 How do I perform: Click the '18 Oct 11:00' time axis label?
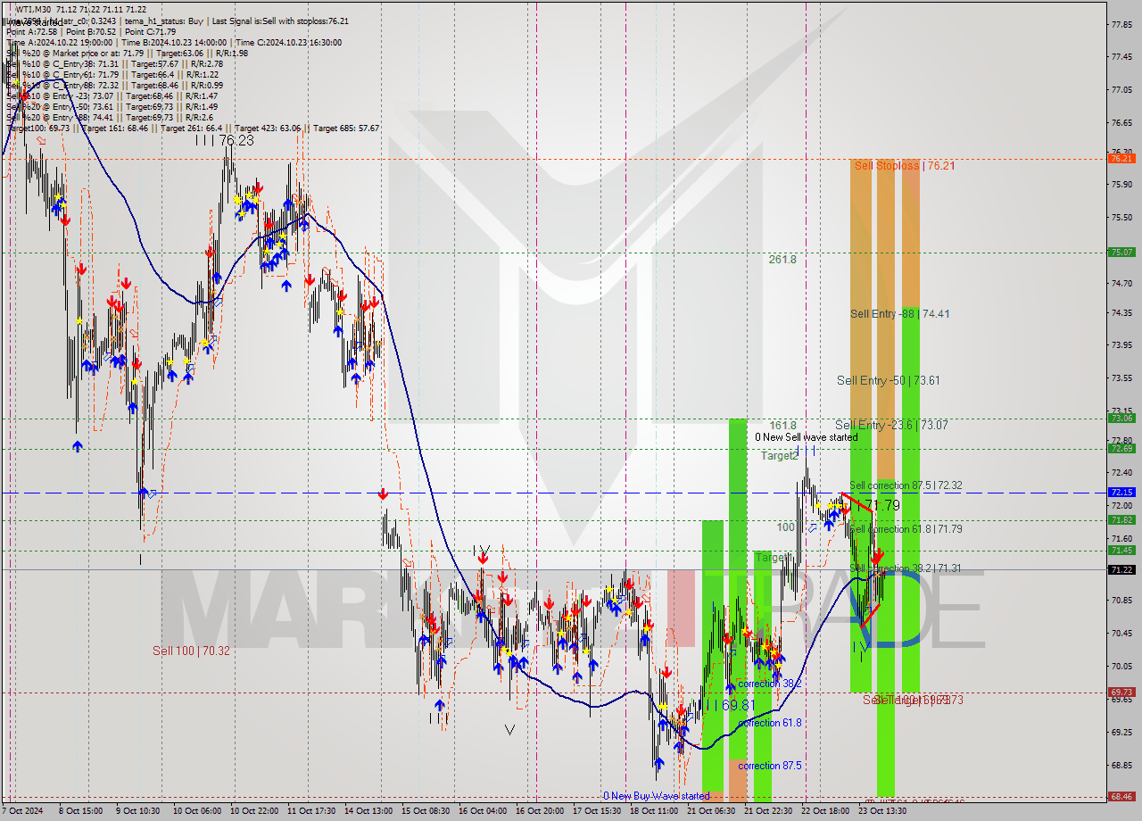(653, 810)
